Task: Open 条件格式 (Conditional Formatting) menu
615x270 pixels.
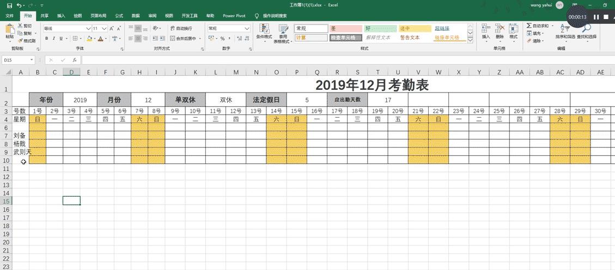Action: [264, 33]
